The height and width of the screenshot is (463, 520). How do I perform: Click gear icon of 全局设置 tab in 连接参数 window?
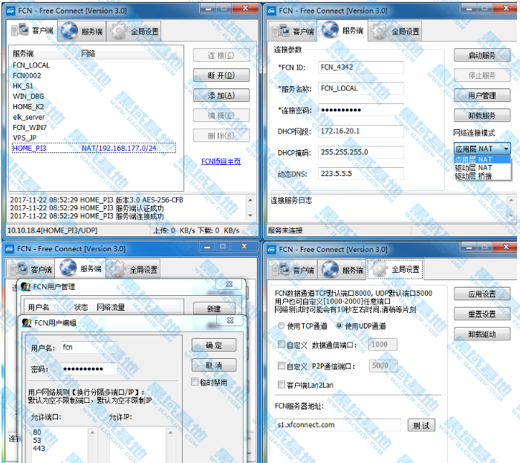(380, 31)
